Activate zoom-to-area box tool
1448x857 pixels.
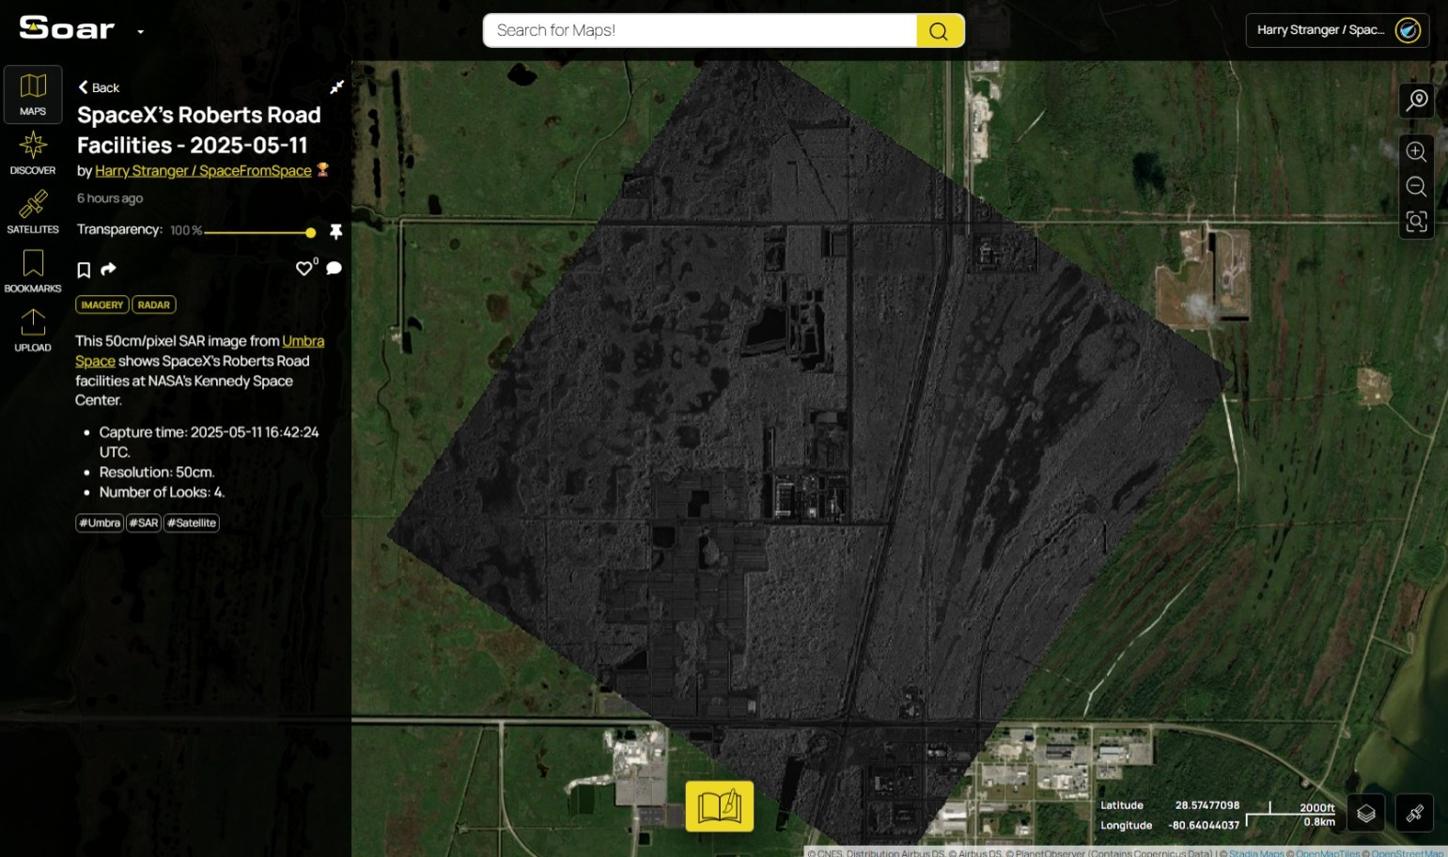pos(1417,222)
